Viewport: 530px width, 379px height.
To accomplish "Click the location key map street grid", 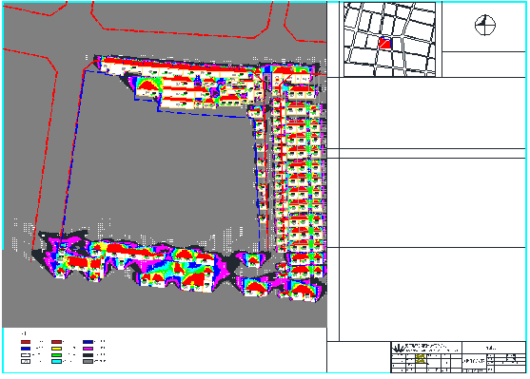I will click(389, 39).
